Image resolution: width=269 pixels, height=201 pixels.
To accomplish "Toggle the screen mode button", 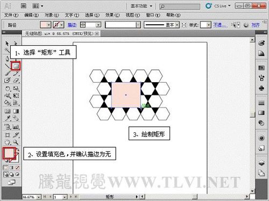I will [x=12, y=182].
